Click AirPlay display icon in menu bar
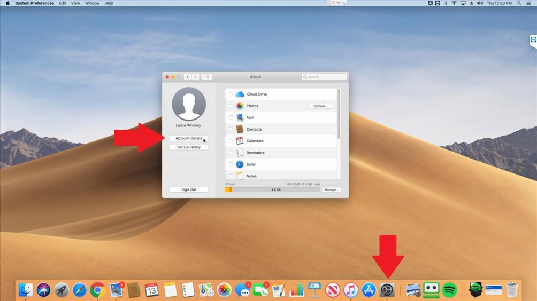Screen dimensions: 537x301 [x=463, y=3]
